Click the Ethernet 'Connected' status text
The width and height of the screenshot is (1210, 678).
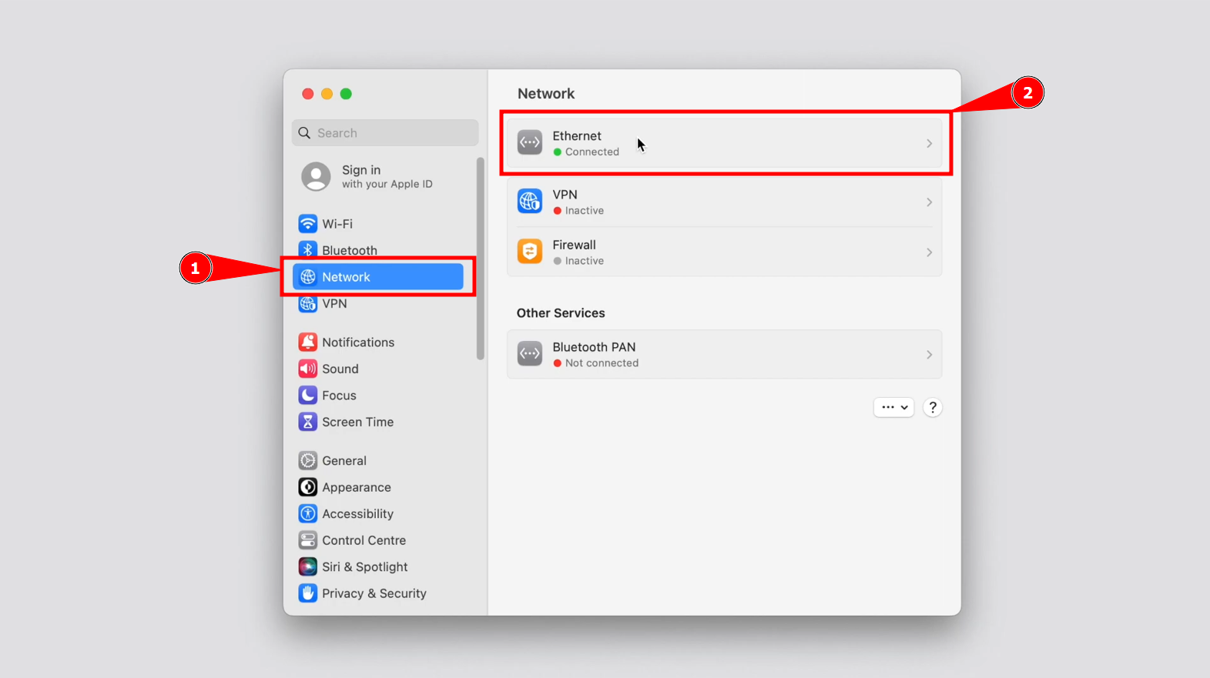(x=592, y=152)
